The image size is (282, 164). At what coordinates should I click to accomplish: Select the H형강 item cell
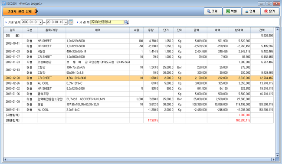[x=52, y=52]
